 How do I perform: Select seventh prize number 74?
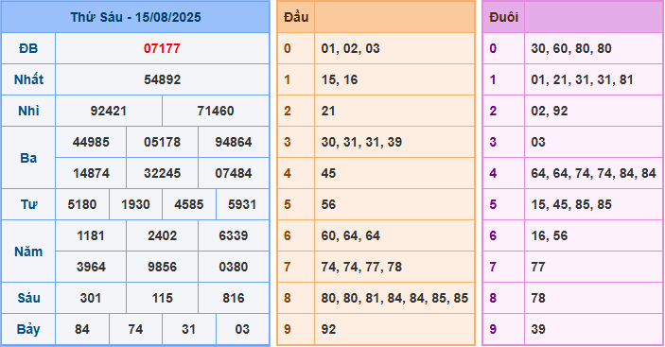(x=135, y=329)
